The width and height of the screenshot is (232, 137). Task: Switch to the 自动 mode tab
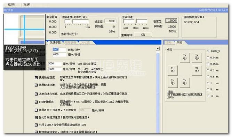click(x=169, y=43)
